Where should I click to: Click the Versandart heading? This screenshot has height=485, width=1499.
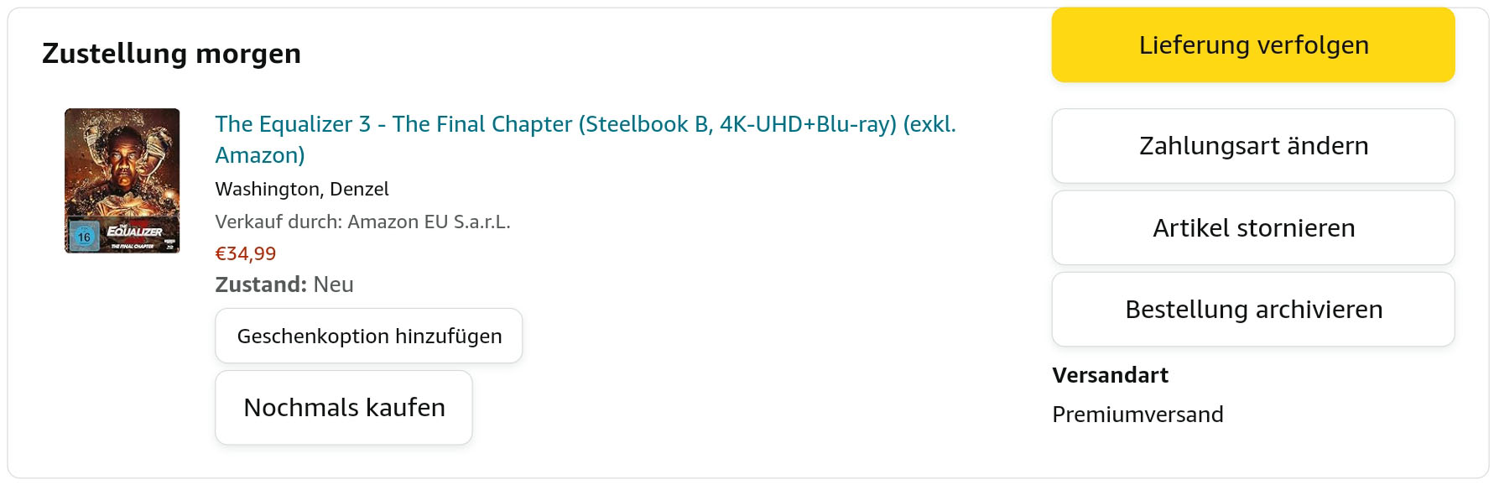click(x=1110, y=375)
